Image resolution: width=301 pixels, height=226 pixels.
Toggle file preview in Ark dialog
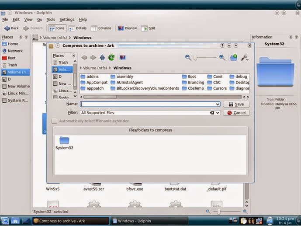(x=122, y=57)
